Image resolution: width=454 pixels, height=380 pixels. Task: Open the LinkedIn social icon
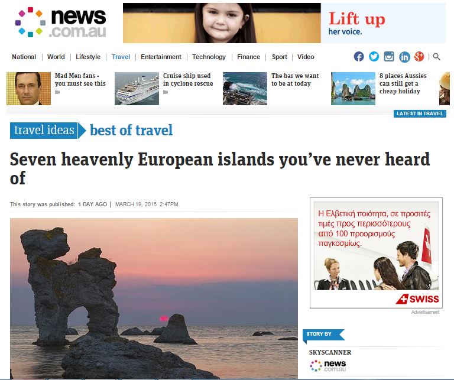(x=404, y=57)
